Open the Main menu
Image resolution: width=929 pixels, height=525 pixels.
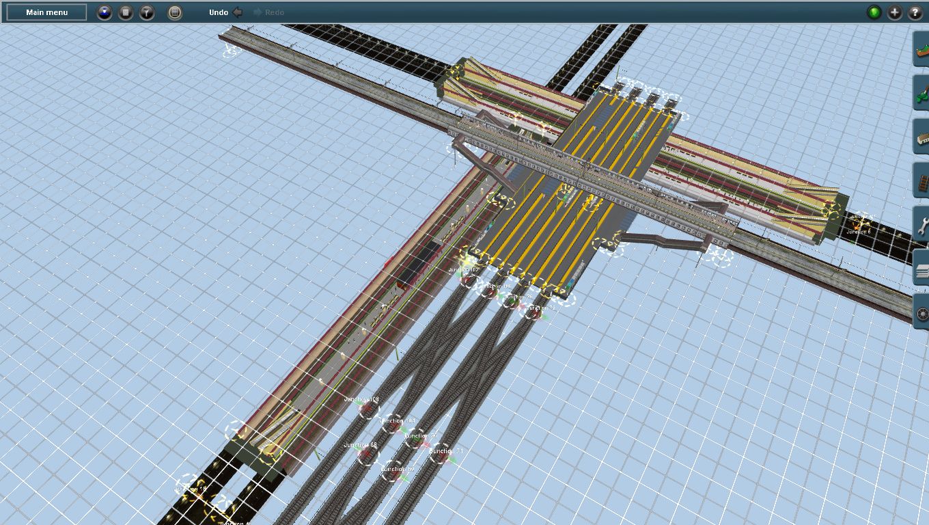coord(46,12)
